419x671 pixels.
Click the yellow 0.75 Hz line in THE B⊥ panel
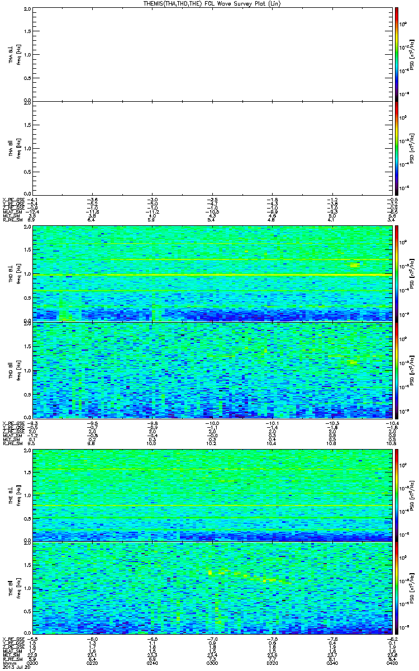[x=212, y=506]
